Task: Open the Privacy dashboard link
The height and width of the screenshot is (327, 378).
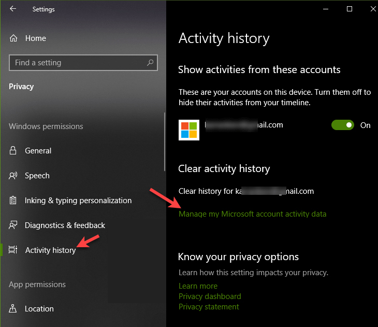Action: coord(210,296)
